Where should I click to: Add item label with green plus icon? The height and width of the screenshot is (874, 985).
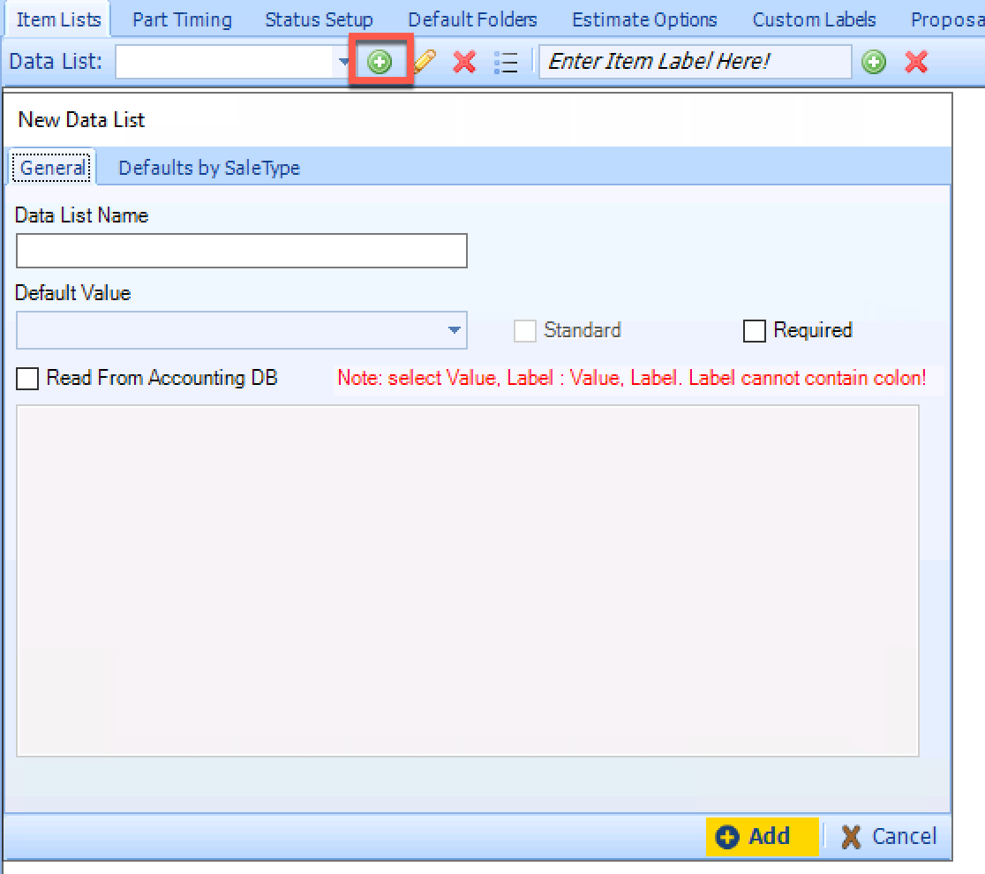point(874,62)
